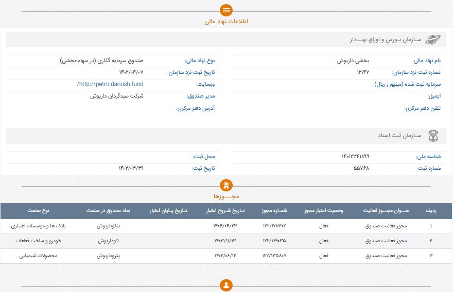The height and width of the screenshot is (292, 453).
Task: Click the وبسایت label
Action: pyautogui.click(x=205, y=84)
